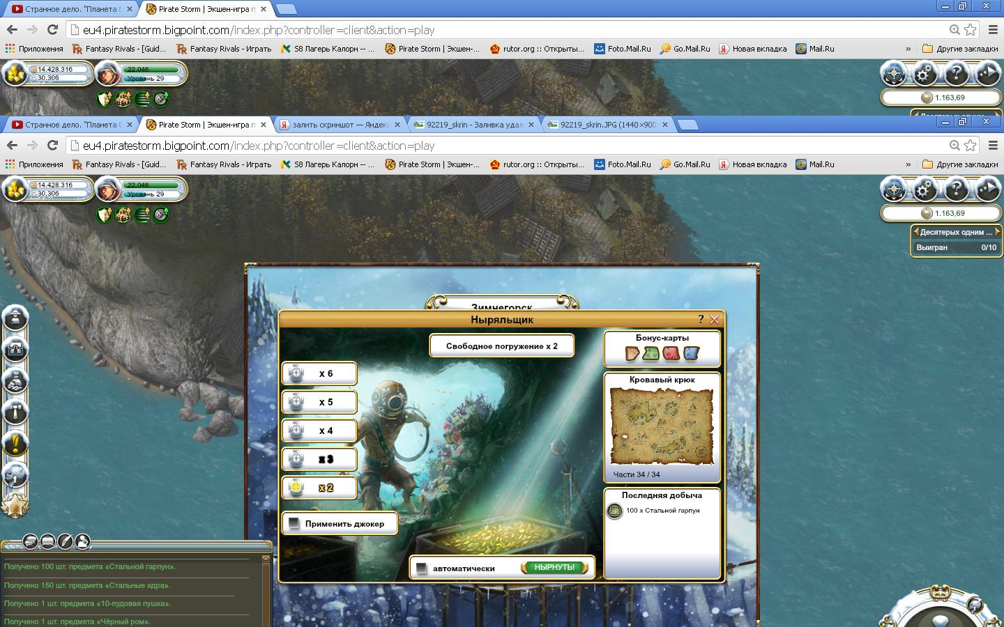Enable the Применить джокер checkbox
This screenshot has height=627, width=1004.
(x=294, y=523)
